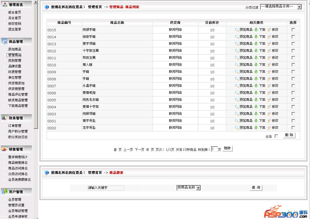Viewport: 310px width, 219px height.
Task: Click the sidebar vertical scrollbar thumb
Action: [x=36, y=66]
